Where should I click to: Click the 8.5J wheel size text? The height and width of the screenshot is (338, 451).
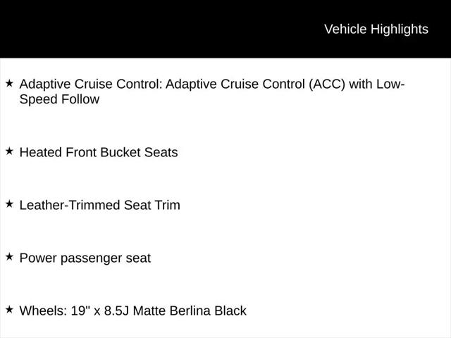(116, 311)
